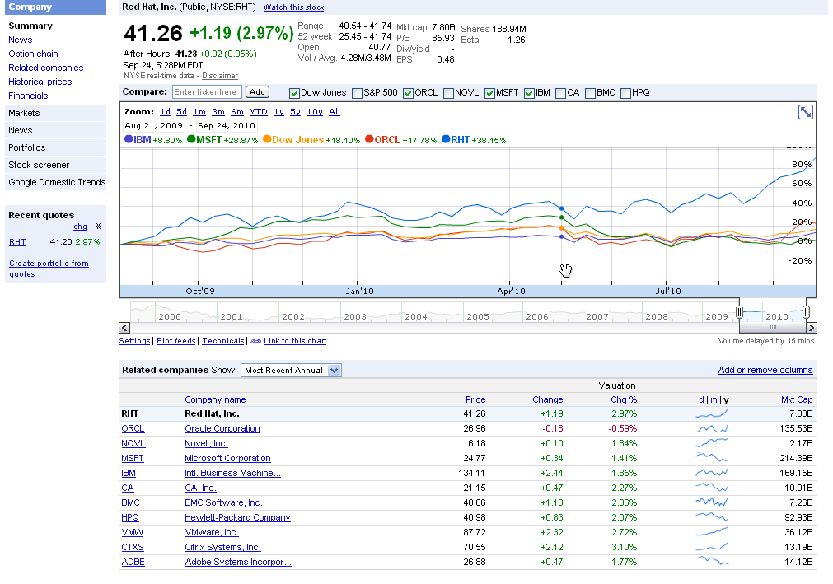Uncheck the MSFT comparison checkbox
Screen dimensions: 833x584
click(489, 93)
